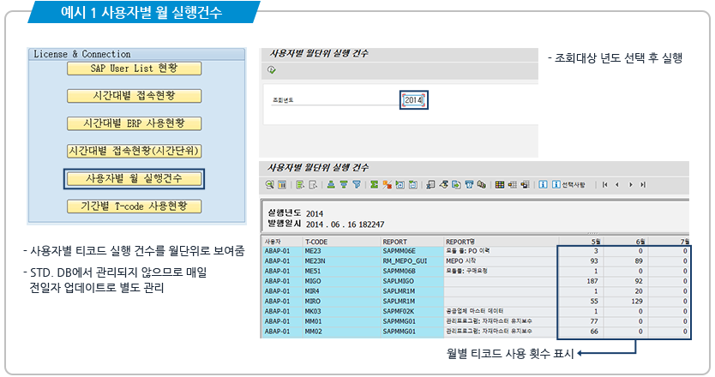715x377 pixels.
Task: Sort descending with the green inverted pyramid icon
Action: click(x=344, y=184)
